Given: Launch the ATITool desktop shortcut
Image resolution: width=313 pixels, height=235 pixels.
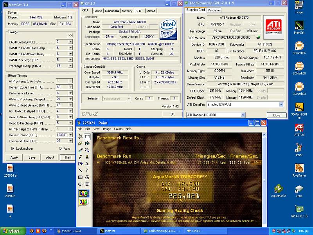Looking at the screenshot, I should pyautogui.click(x=299, y=130).
